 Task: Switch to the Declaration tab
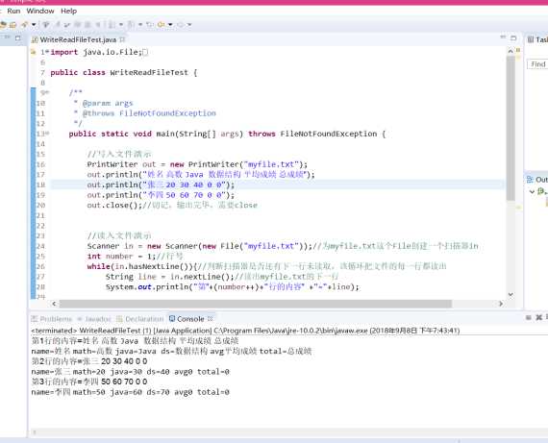click(140, 319)
